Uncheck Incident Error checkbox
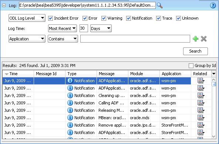Viewport: 219px width, 144px height. coord(50,18)
